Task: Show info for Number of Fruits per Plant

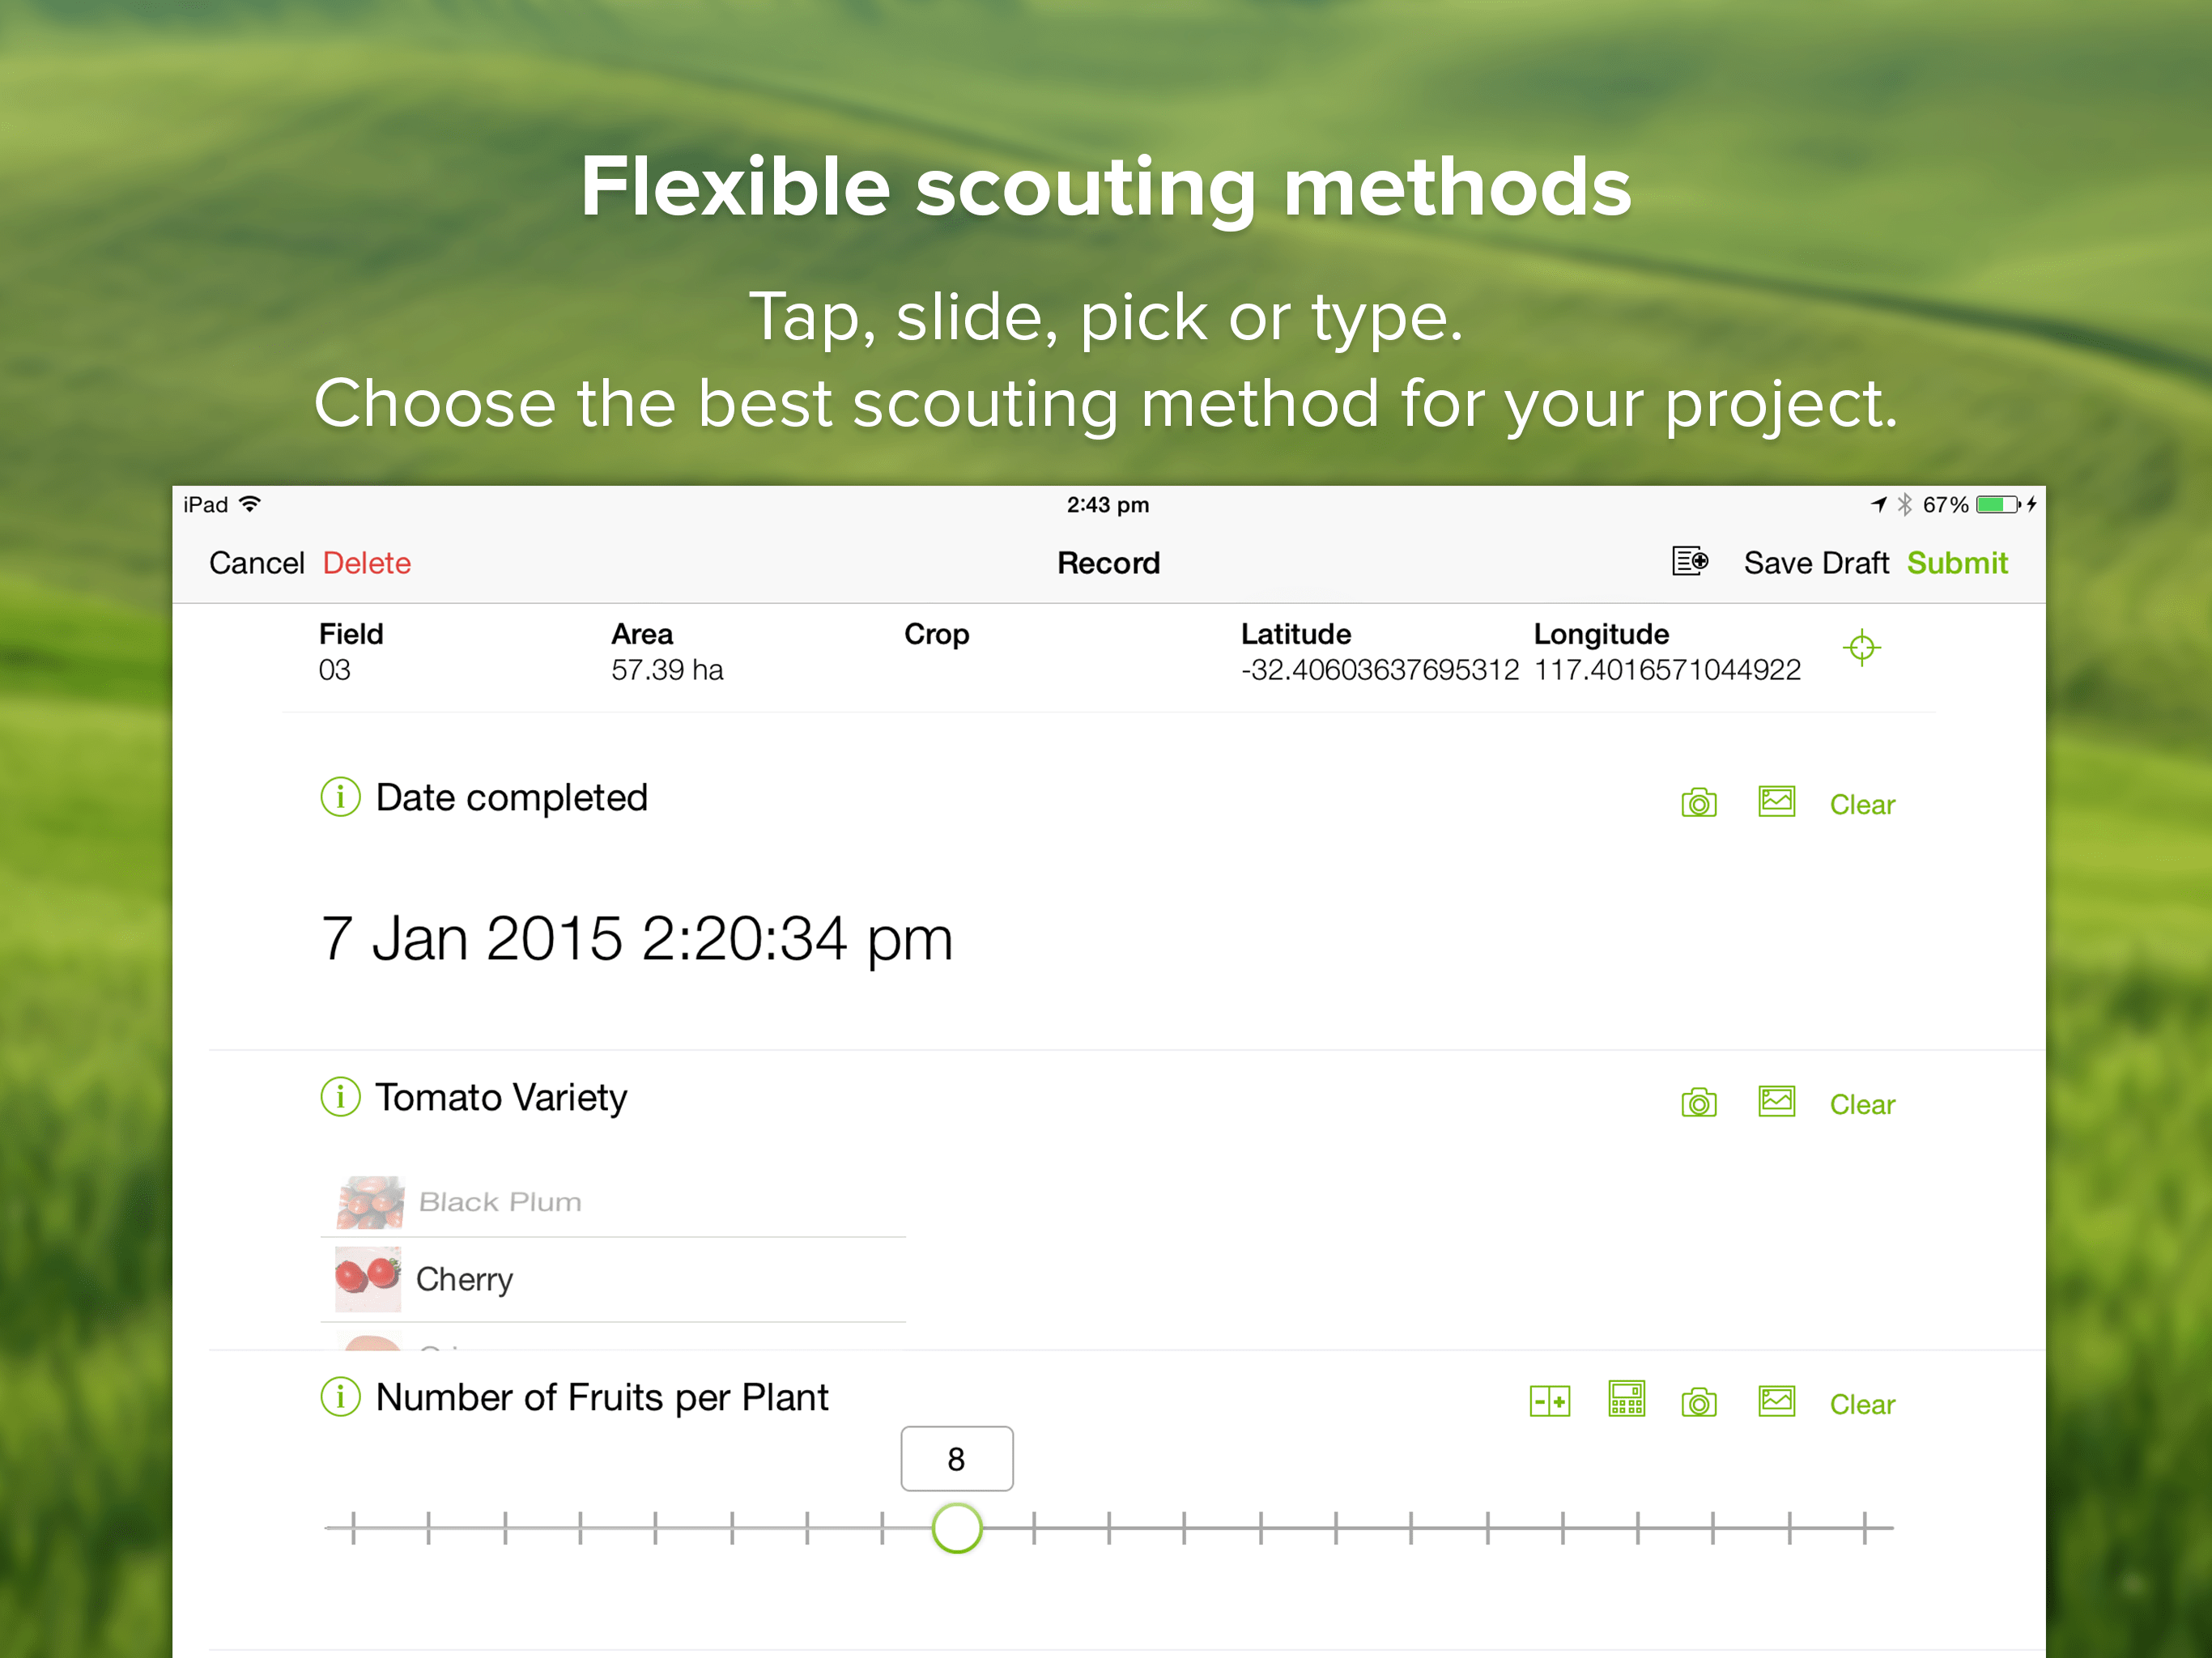Action: coord(340,1397)
